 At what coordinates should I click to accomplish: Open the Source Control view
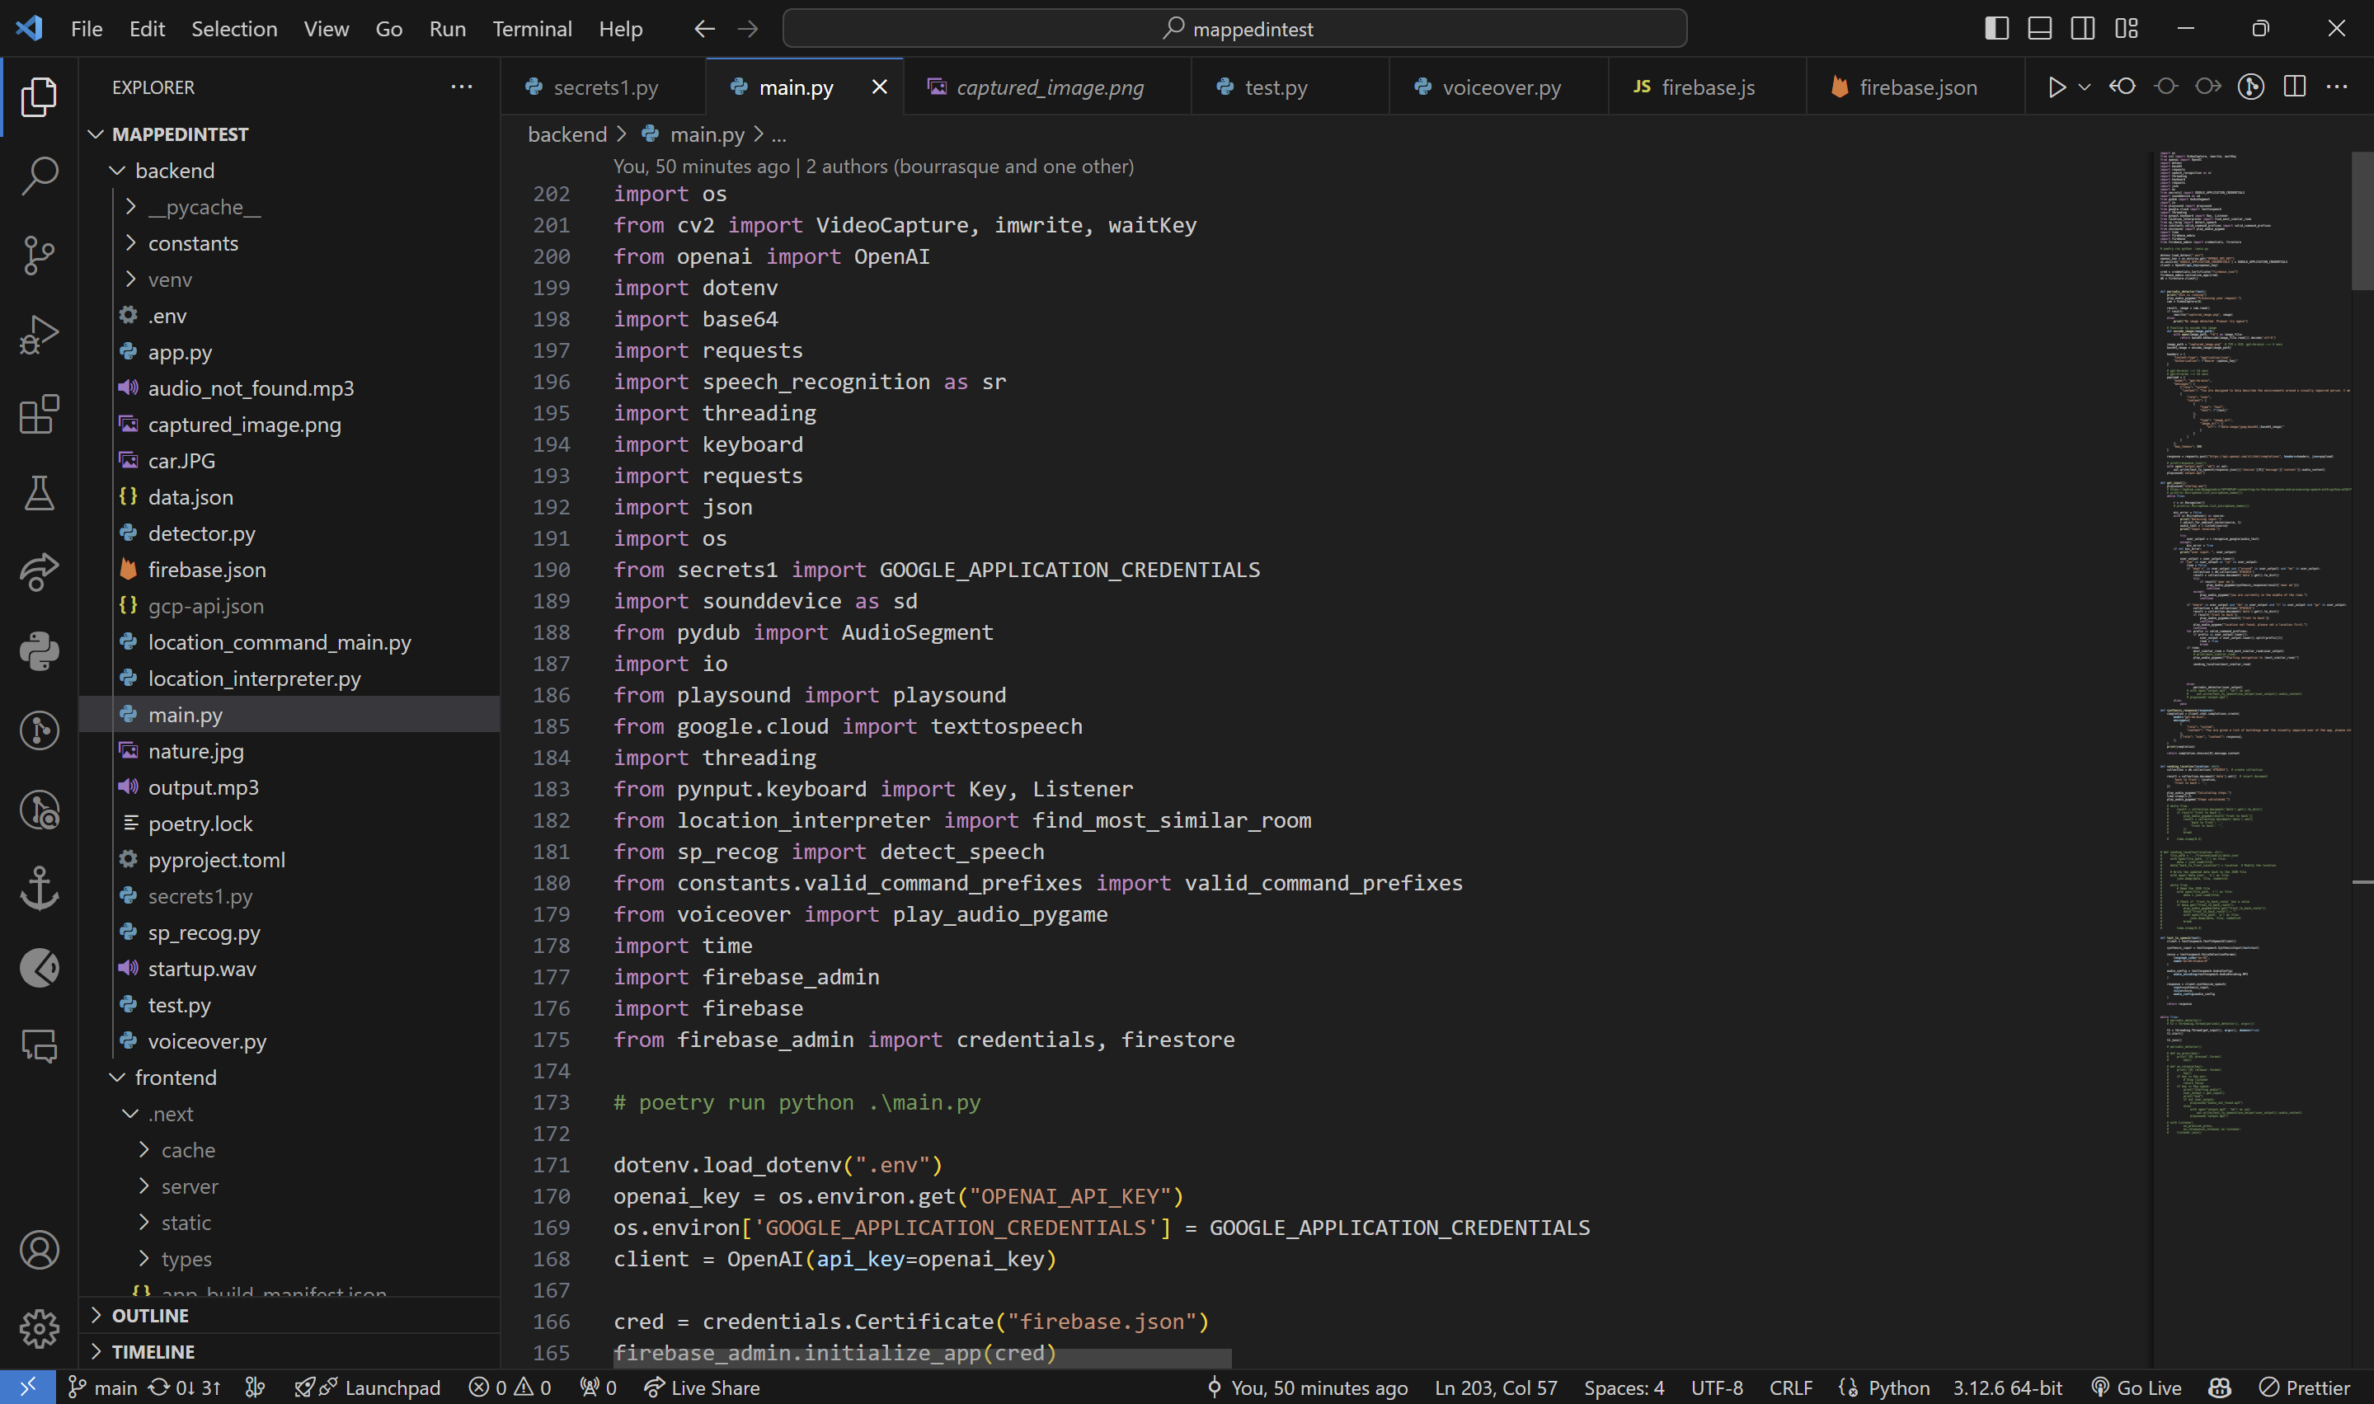(x=39, y=255)
